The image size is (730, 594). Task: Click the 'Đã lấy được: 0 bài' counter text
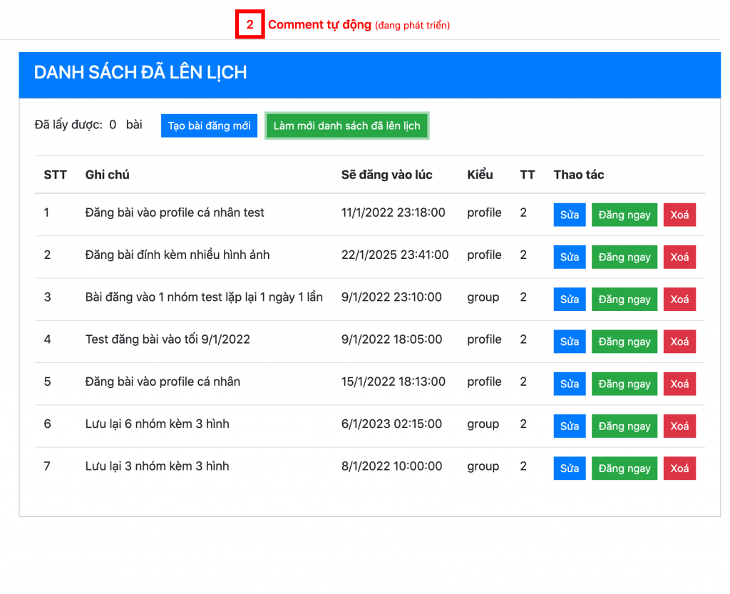tap(88, 125)
